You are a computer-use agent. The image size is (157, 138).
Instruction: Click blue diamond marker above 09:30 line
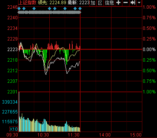coord(19,9)
